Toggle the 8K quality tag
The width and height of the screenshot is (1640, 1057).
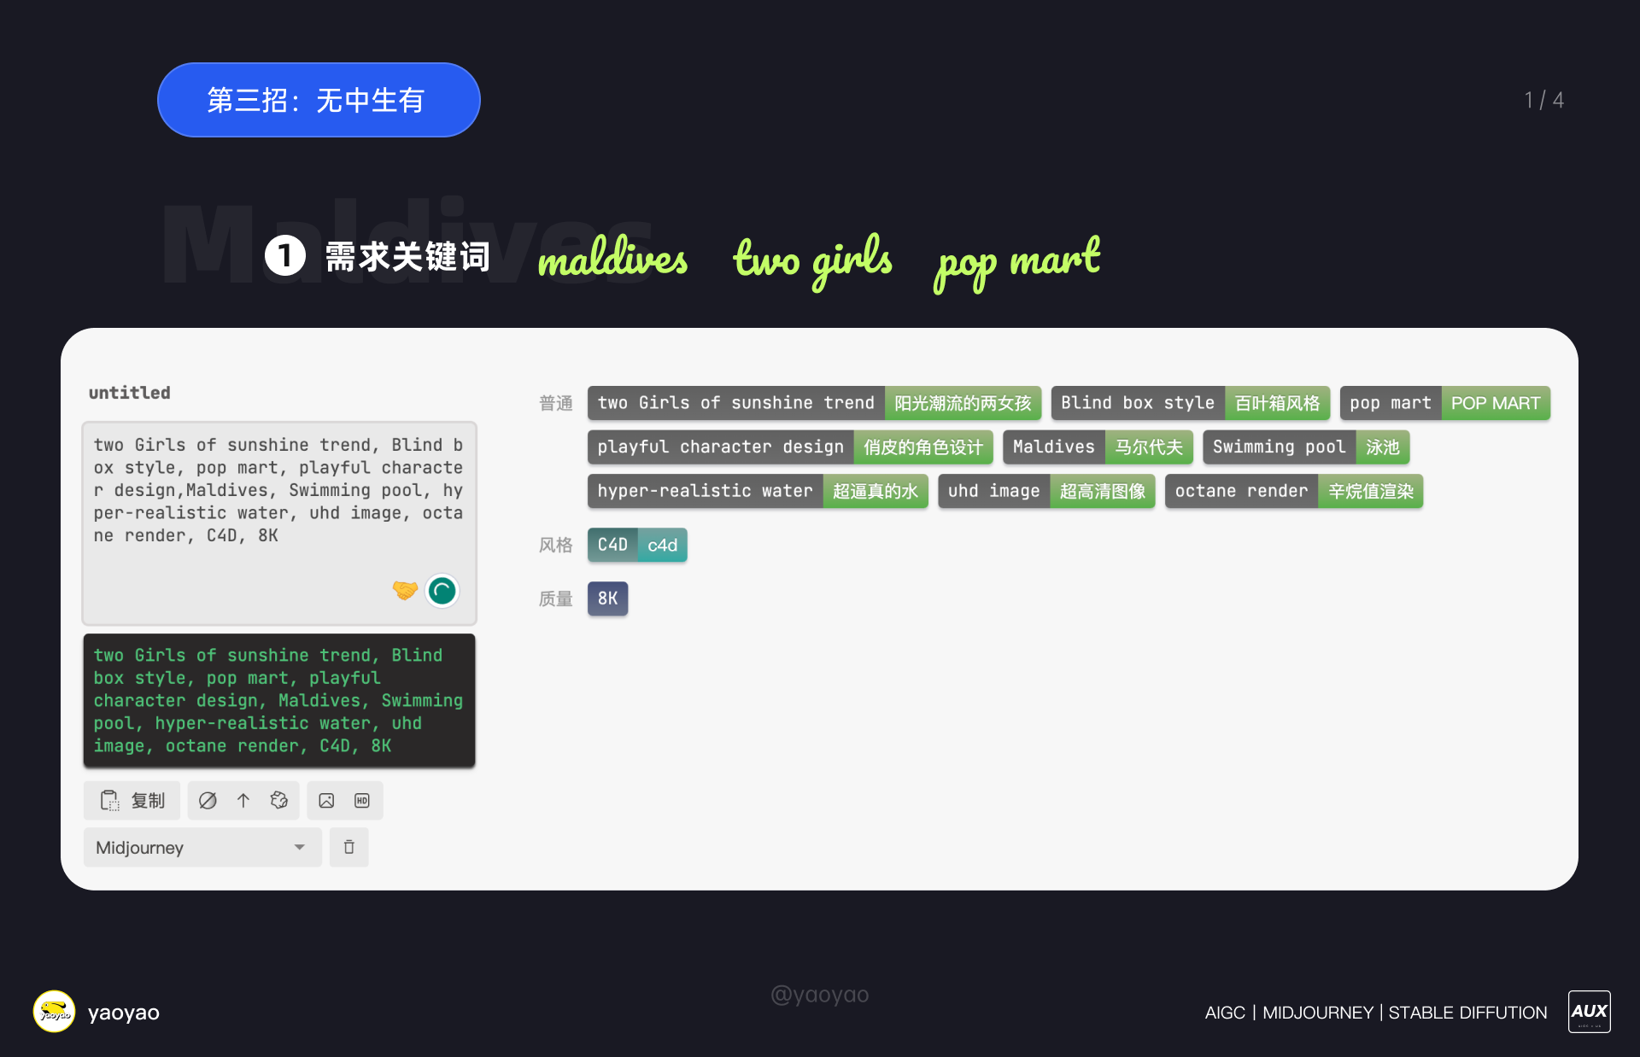pyautogui.click(x=607, y=599)
